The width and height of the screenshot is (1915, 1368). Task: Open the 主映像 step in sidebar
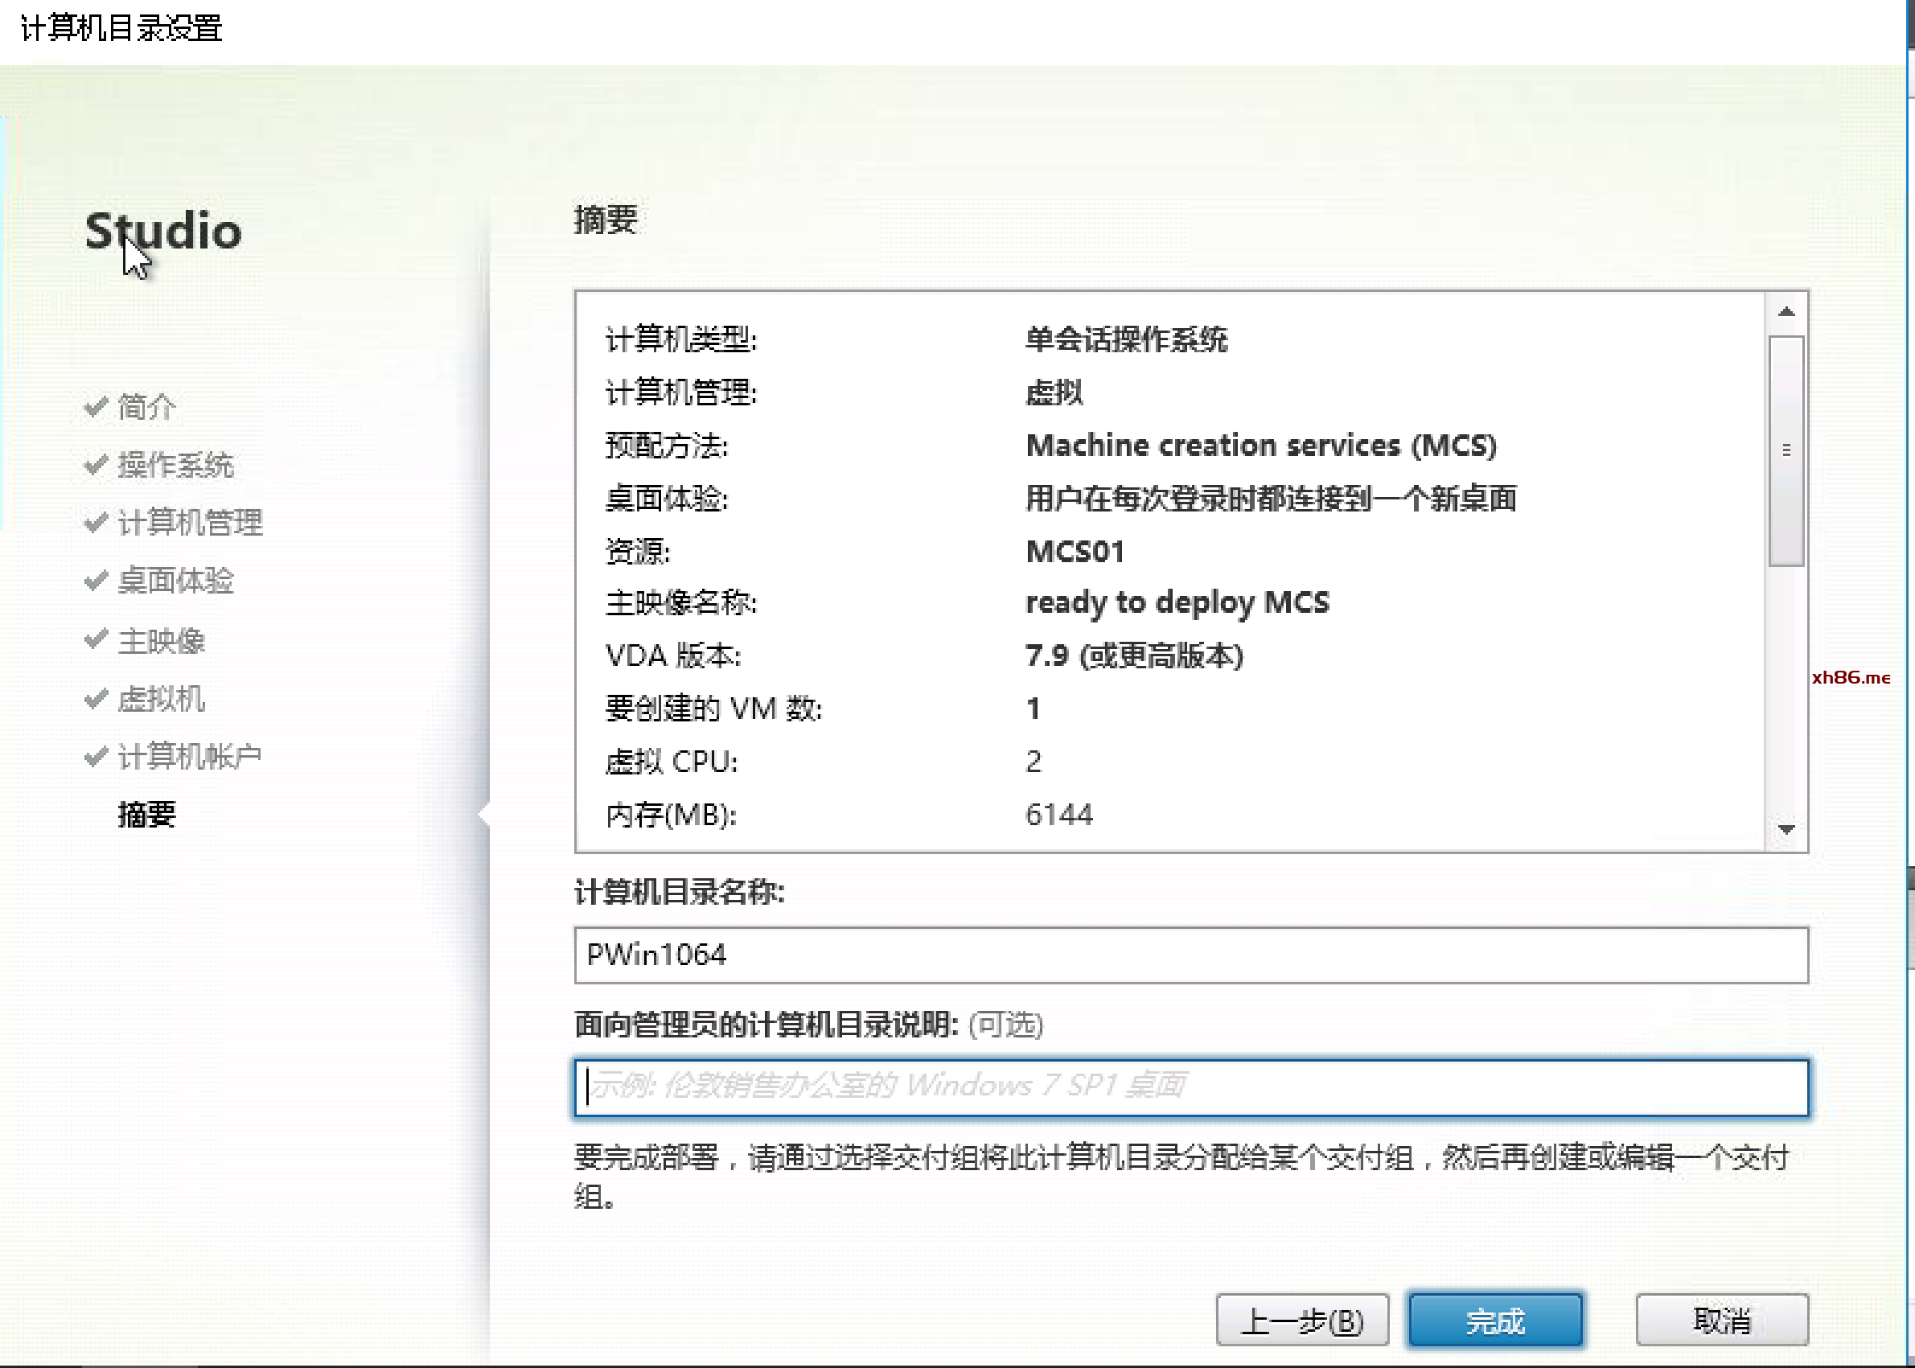(161, 640)
